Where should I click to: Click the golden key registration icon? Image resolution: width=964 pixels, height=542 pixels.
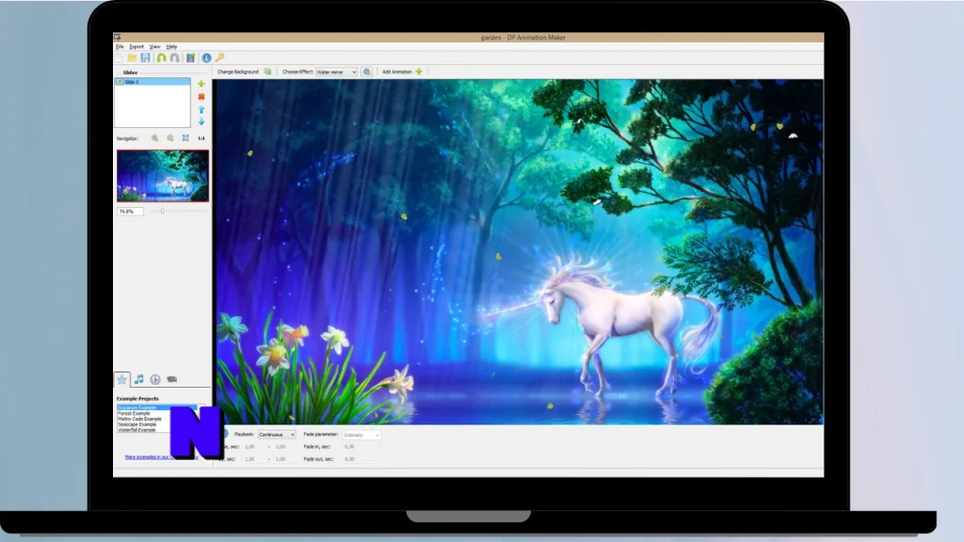[x=220, y=57]
